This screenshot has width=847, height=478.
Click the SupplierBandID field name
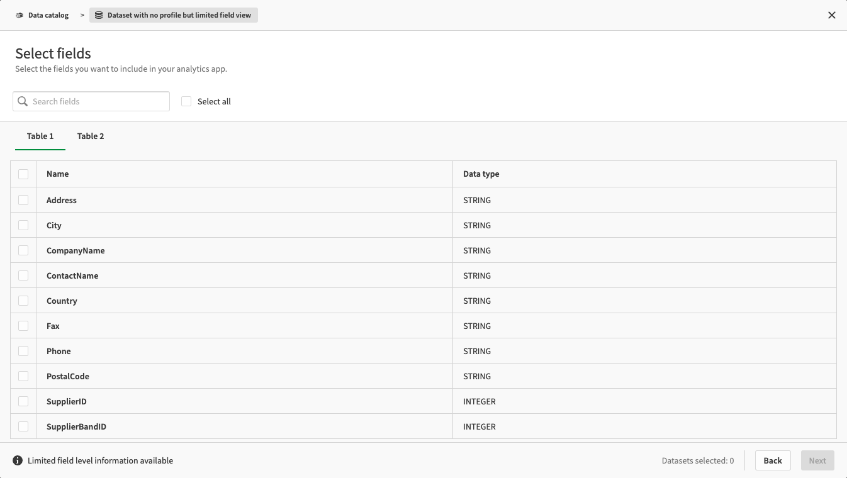76,426
